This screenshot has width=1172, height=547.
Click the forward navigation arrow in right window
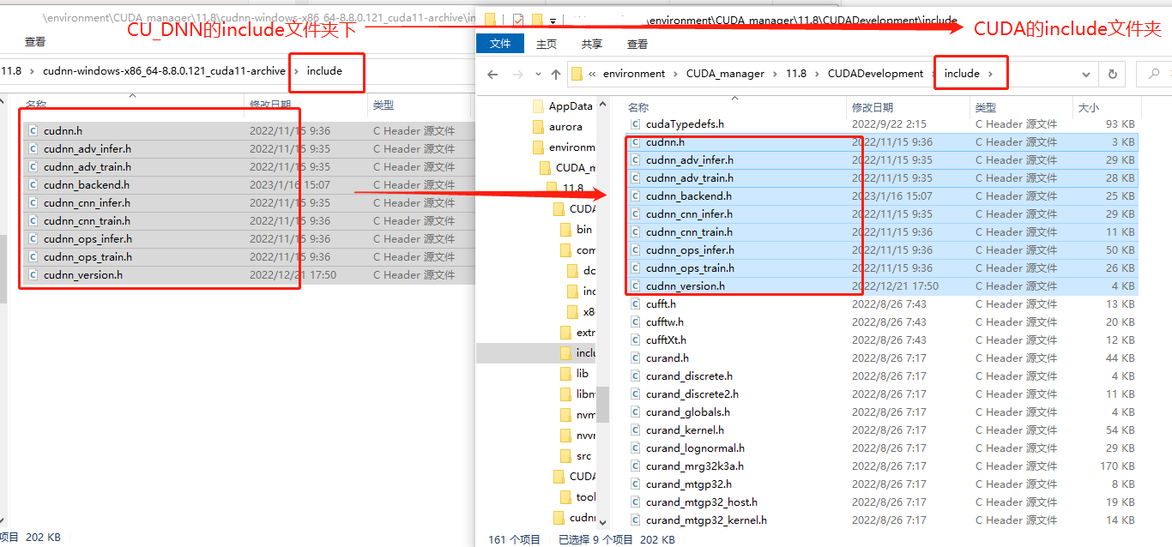click(x=518, y=75)
